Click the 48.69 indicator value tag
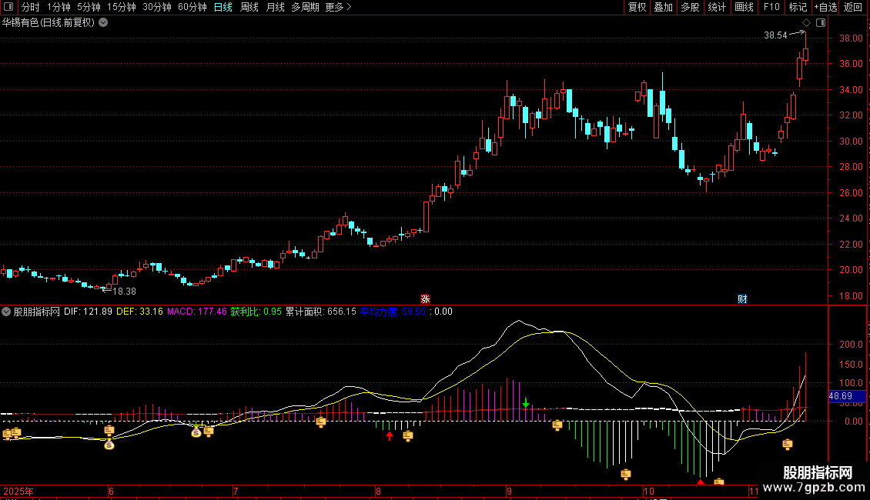 847,396
